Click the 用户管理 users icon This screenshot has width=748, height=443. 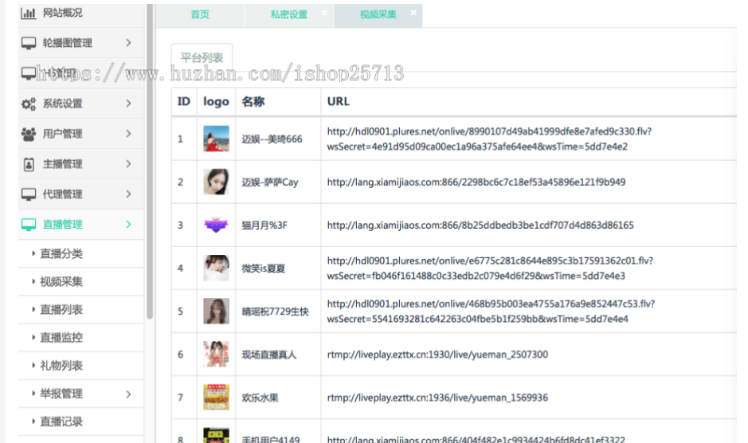[x=29, y=134]
